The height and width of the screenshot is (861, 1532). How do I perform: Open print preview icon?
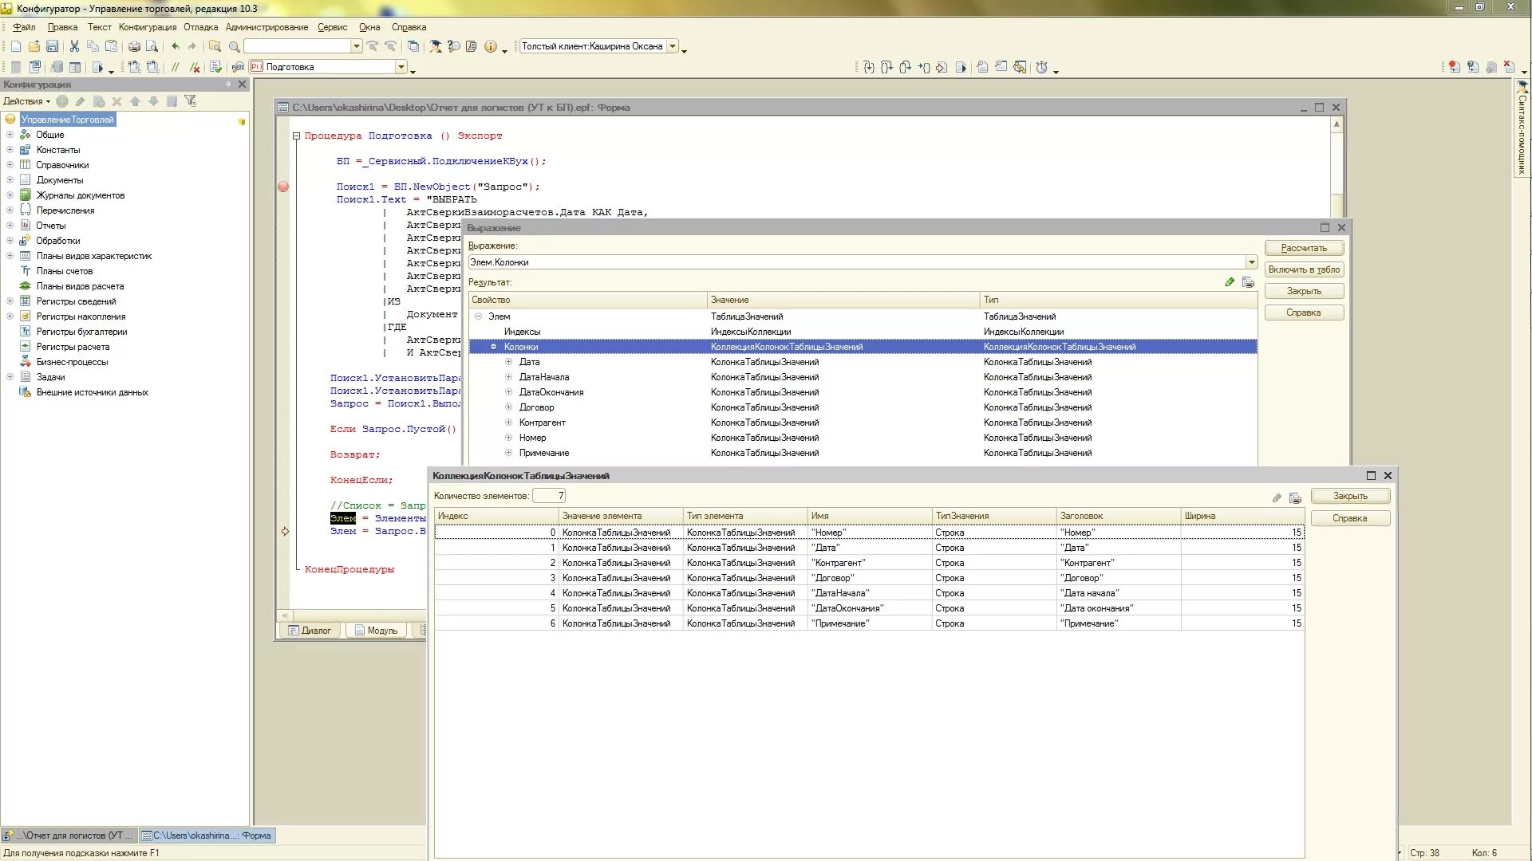click(152, 46)
